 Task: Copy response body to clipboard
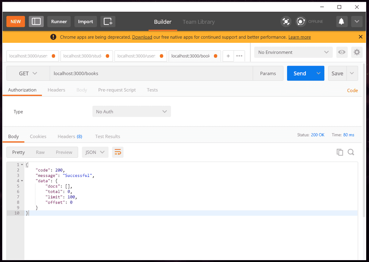[x=340, y=152]
